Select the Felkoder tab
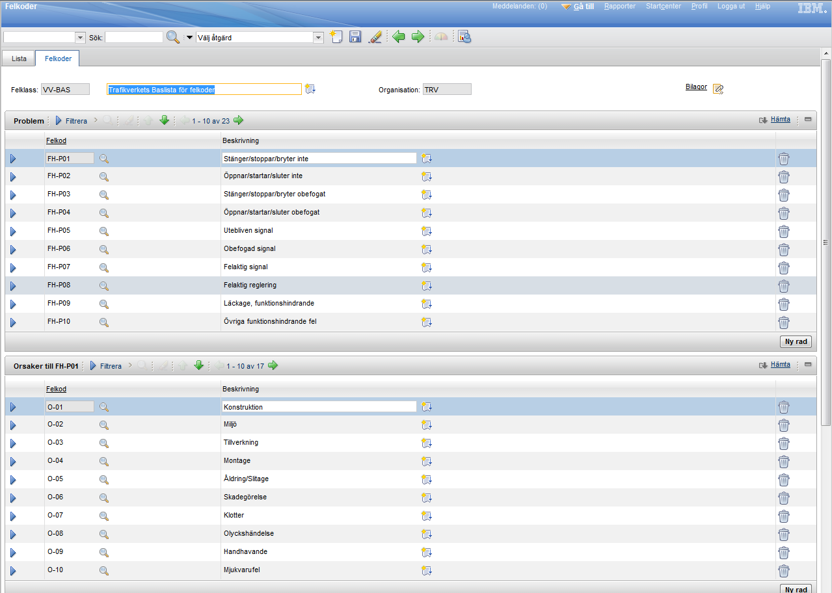Screen dimensions: 832x593 point(58,59)
